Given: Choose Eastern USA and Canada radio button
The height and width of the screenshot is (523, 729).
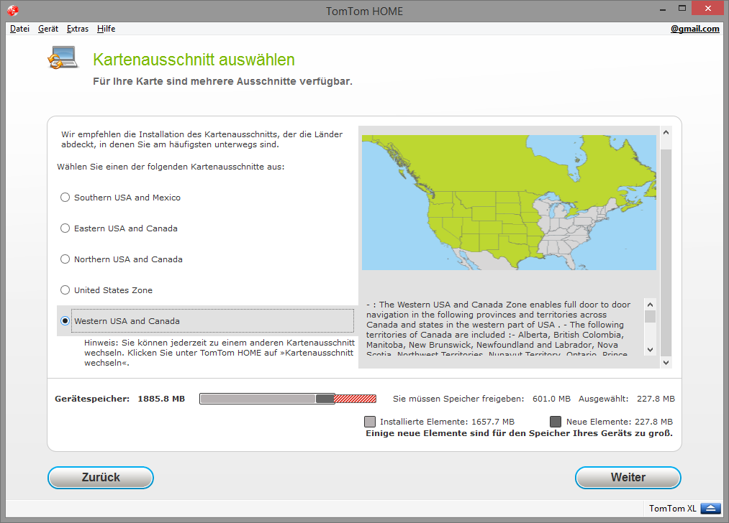Looking at the screenshot, I should (65, 228).
